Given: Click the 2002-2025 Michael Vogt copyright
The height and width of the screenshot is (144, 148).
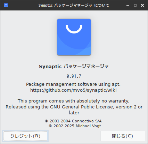Looking at the screenshot, I should point(75,126).
